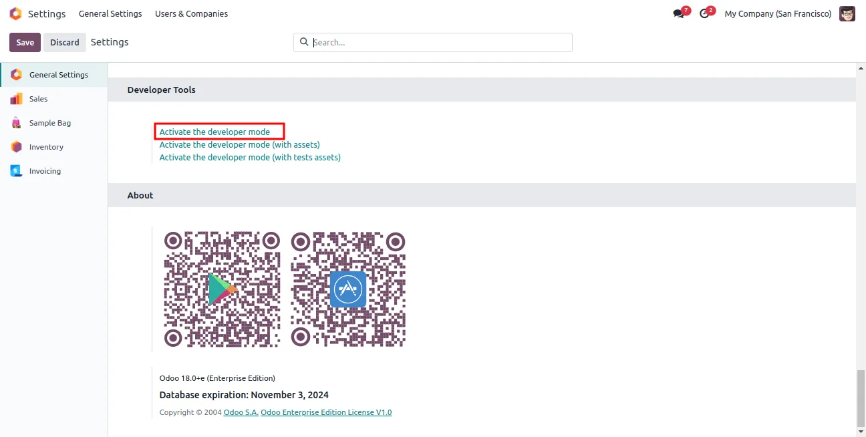Select the General Settings tab label
The height and width of the screenshot is (437, 866).
click(59, 75)
